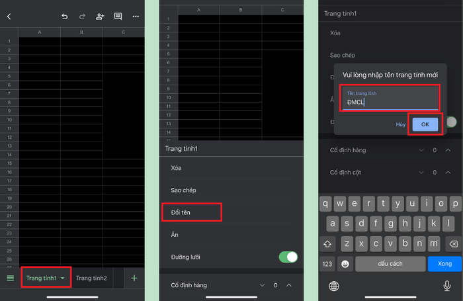Viewport: 463px width, 301px height.
Task: Tap the shift key arrow
Action: [x=327, y=244]
